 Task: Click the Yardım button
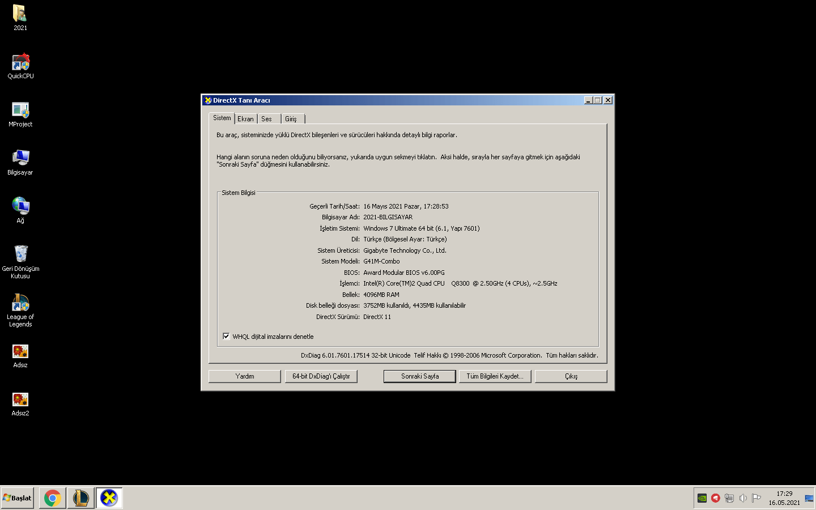point(245,376)
